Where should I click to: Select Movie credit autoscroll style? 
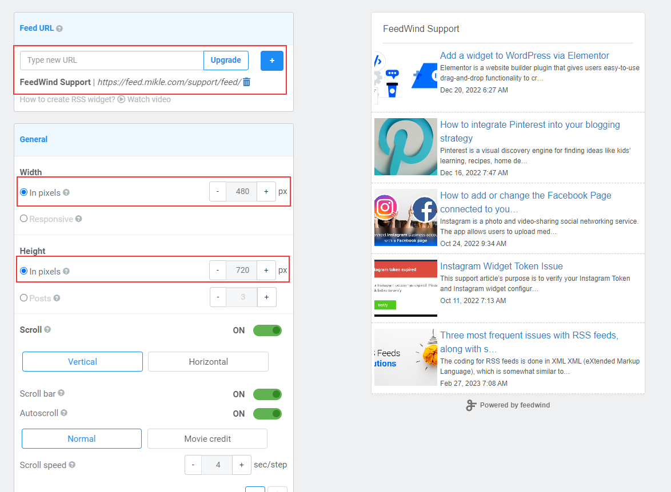[x=207, y=438]
